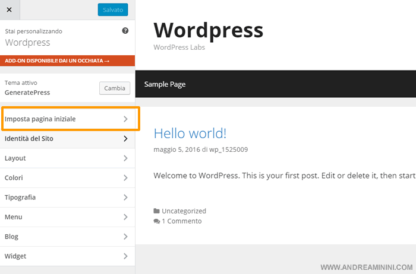Open the Uncategorized category link
Image resolution: width=416 pixels, height=274 pixels.
184,211
